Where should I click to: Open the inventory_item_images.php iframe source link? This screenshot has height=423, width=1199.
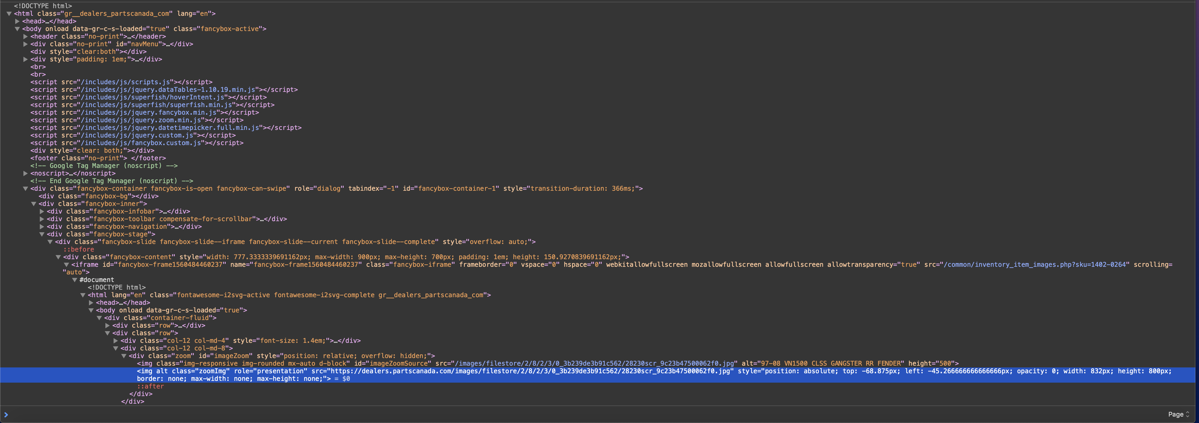1034,264
